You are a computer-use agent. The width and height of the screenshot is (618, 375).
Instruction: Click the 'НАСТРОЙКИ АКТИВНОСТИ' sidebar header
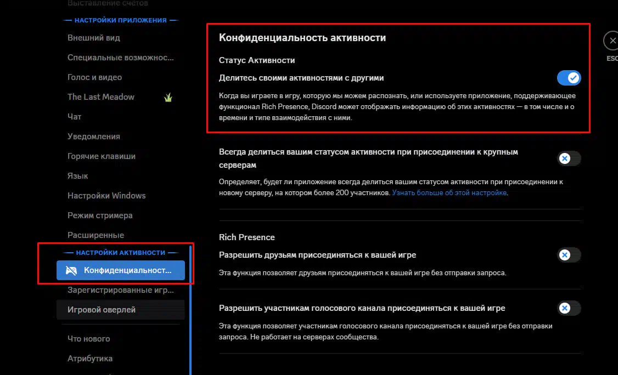coord(121,253)
